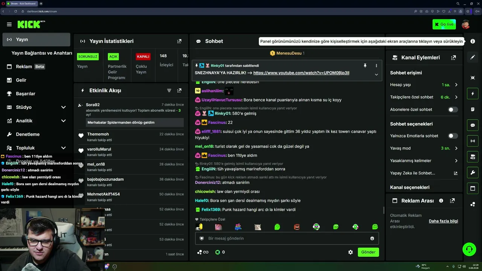
Task: Toggle the channel actions widget icon
Action: pyautogui.click(x=473, y=157)
